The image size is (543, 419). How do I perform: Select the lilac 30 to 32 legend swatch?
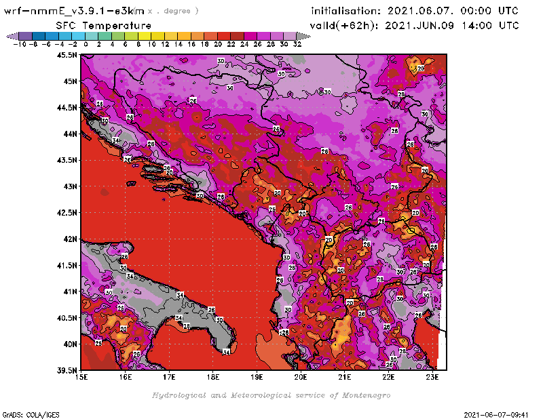290,36
